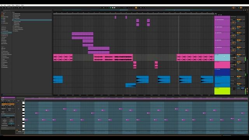The width and height of the screenshot is (249, 140).
Task: Open the Edit menu
Action: pyautogui.click(x=5, y=5)
